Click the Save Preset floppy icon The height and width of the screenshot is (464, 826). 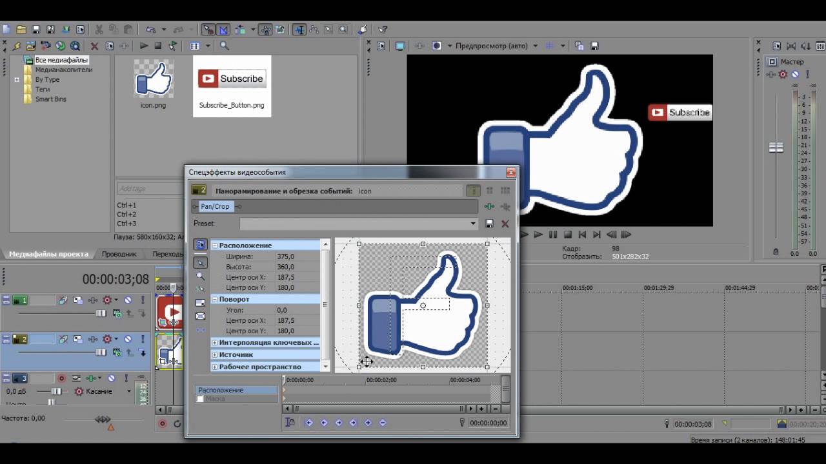(490, 224)
